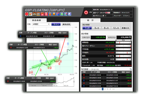The width and height of the screenshot is (143, 97).
Task: Click the three-people group badge icon
Action: point(35,14)
